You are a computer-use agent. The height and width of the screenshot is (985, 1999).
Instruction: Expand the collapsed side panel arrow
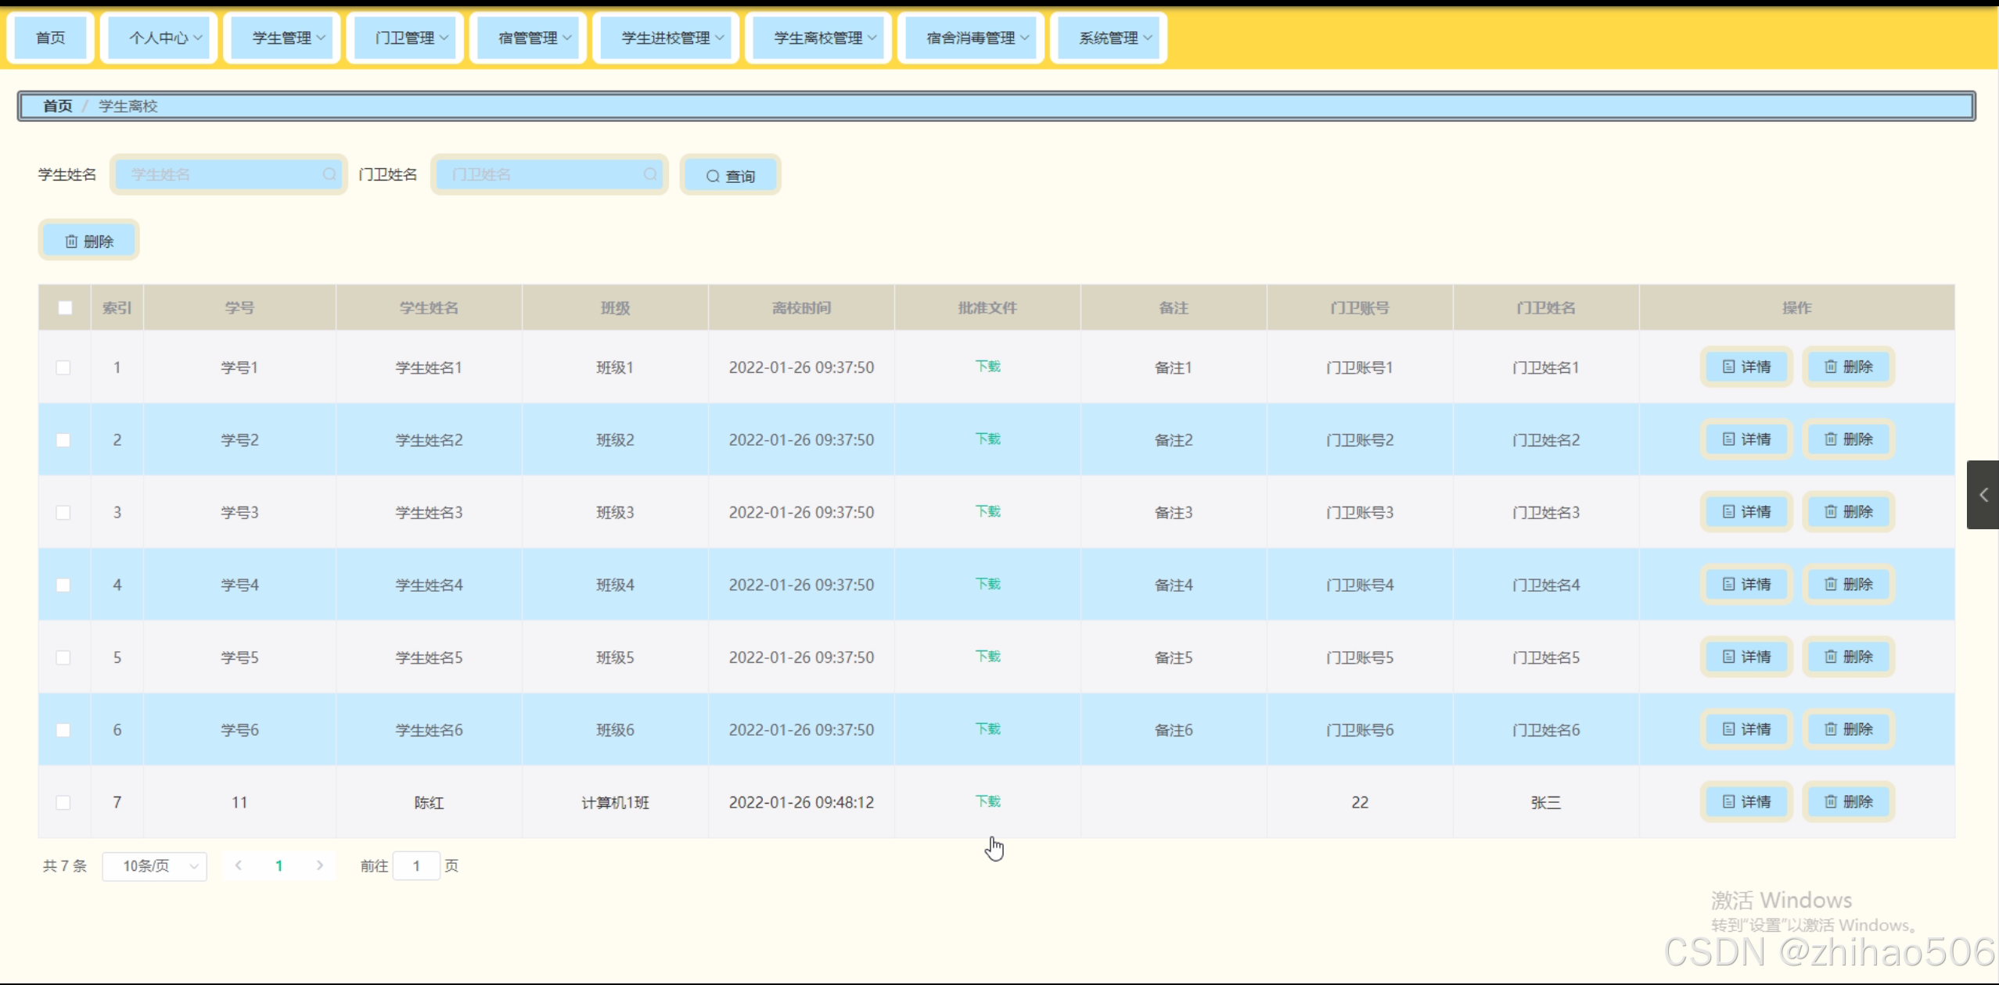pos(1983,495)
